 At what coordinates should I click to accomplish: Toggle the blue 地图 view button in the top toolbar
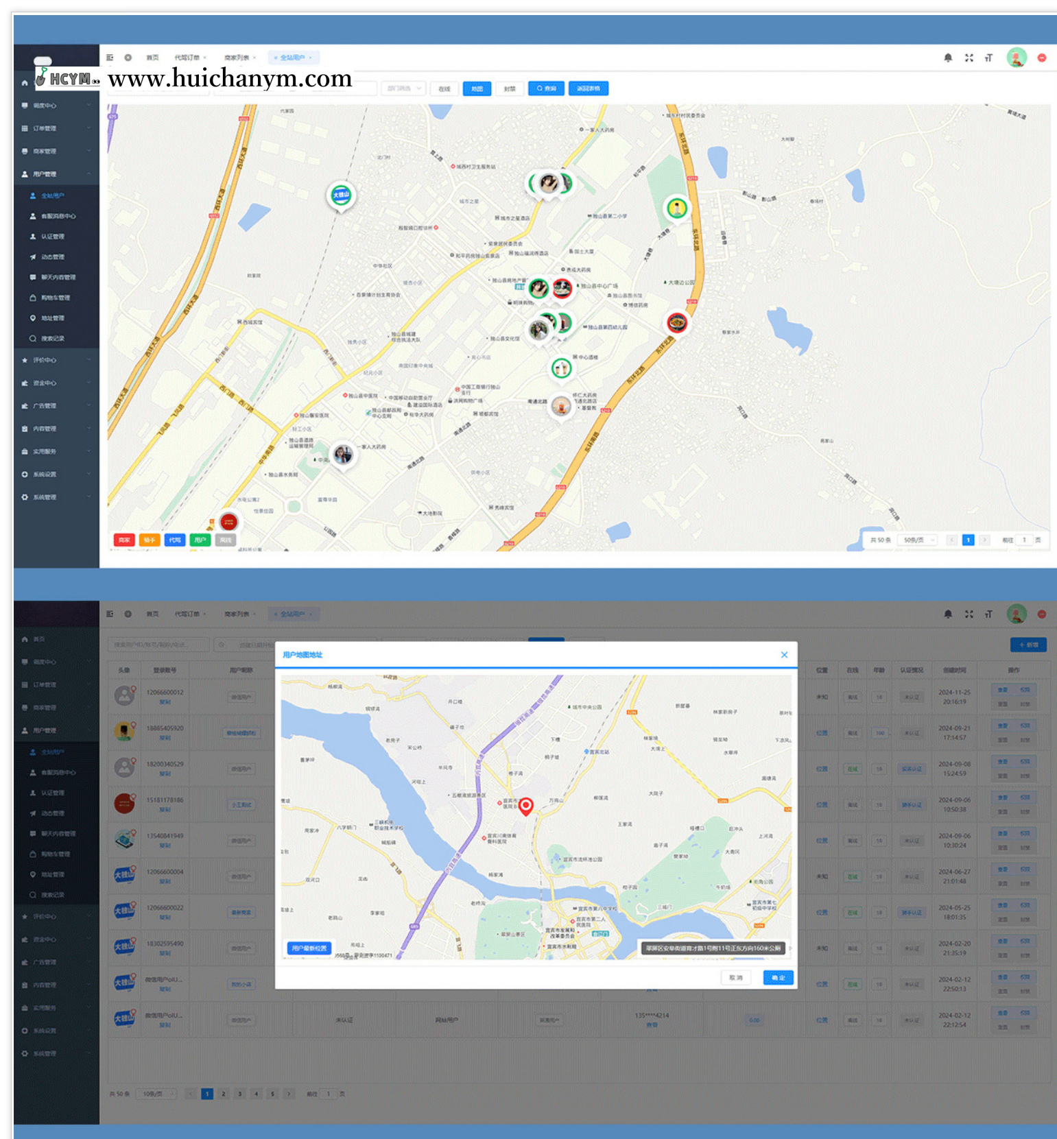[477, 88]
